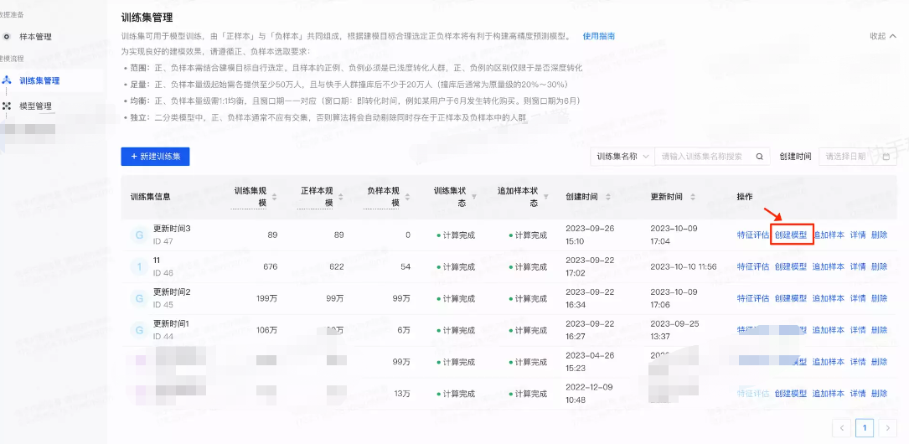
Task: Click 追加样本 in the 2023-04-26 row
Action: click(829, 362)
